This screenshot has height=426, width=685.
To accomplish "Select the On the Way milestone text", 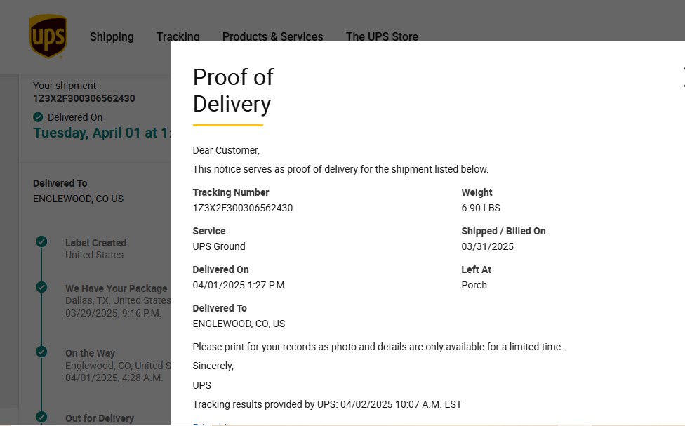I will tap(90, 353).
